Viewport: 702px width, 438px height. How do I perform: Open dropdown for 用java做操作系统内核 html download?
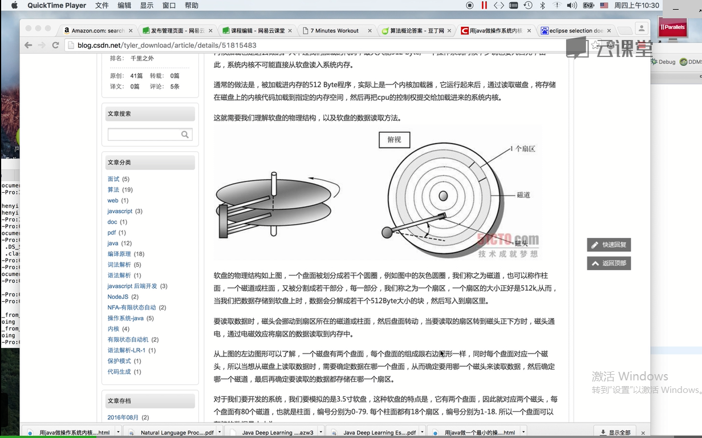pyautogui.click(x=119, y=432)
